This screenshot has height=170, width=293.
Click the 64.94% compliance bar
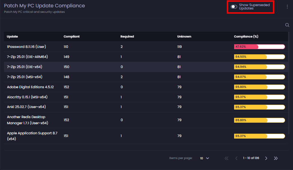[259, 67]
